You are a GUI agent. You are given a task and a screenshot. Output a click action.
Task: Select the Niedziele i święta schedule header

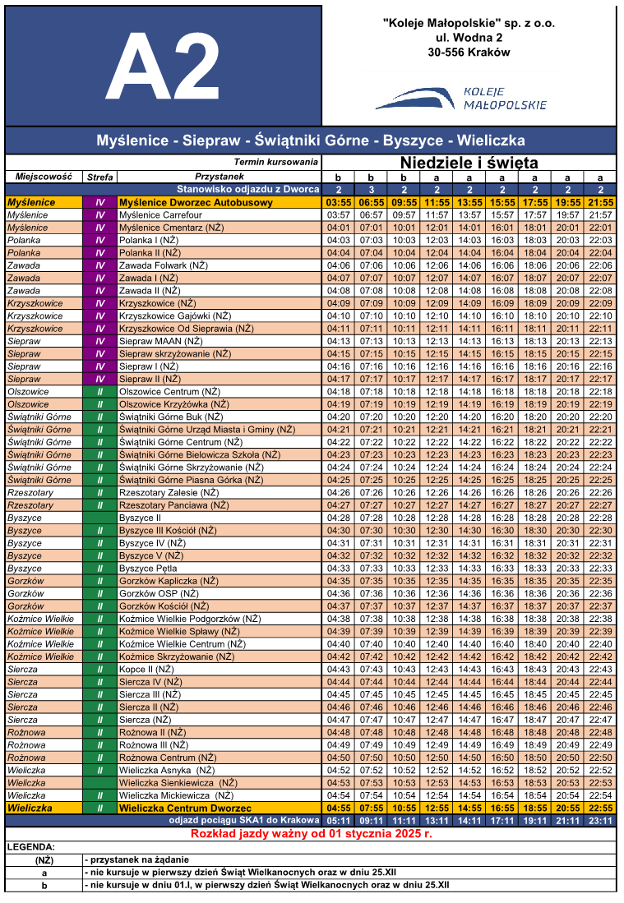(x=469, y=162)
